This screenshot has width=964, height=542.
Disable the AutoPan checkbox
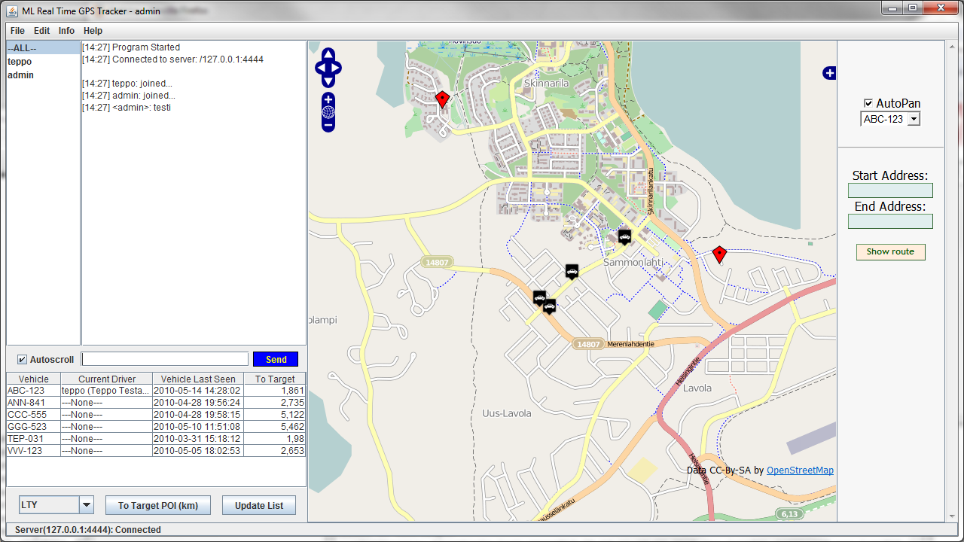tap(868, 103)
